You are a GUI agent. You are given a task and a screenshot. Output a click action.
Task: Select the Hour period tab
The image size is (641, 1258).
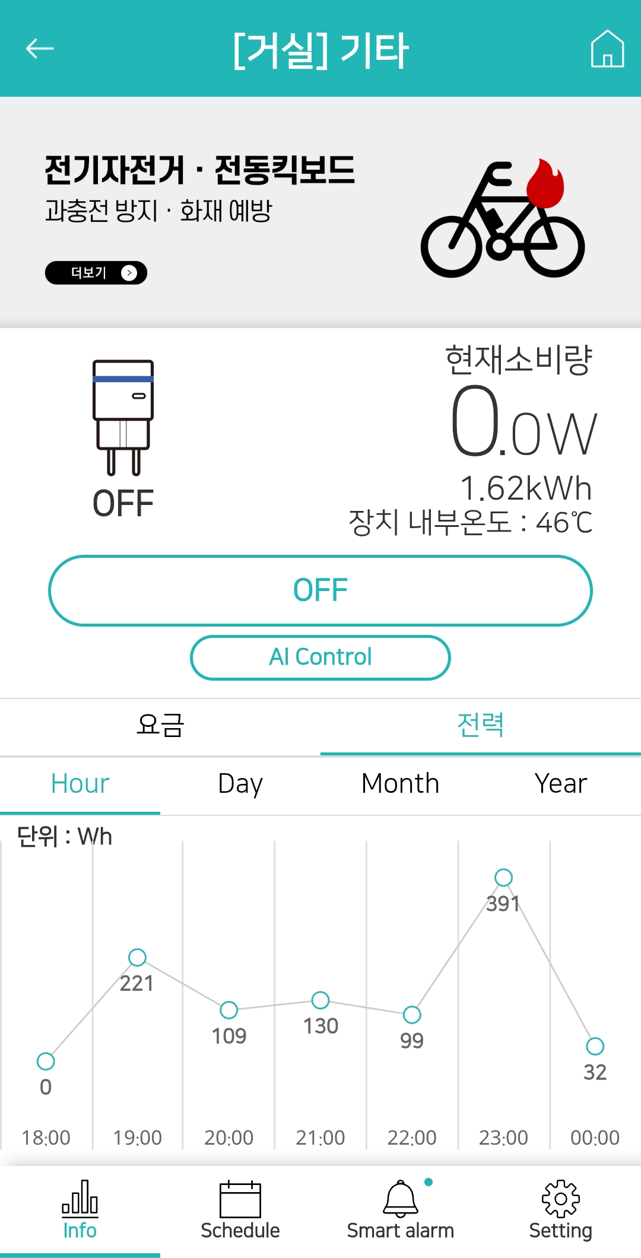pyautogui.click(x=80, y=784)
